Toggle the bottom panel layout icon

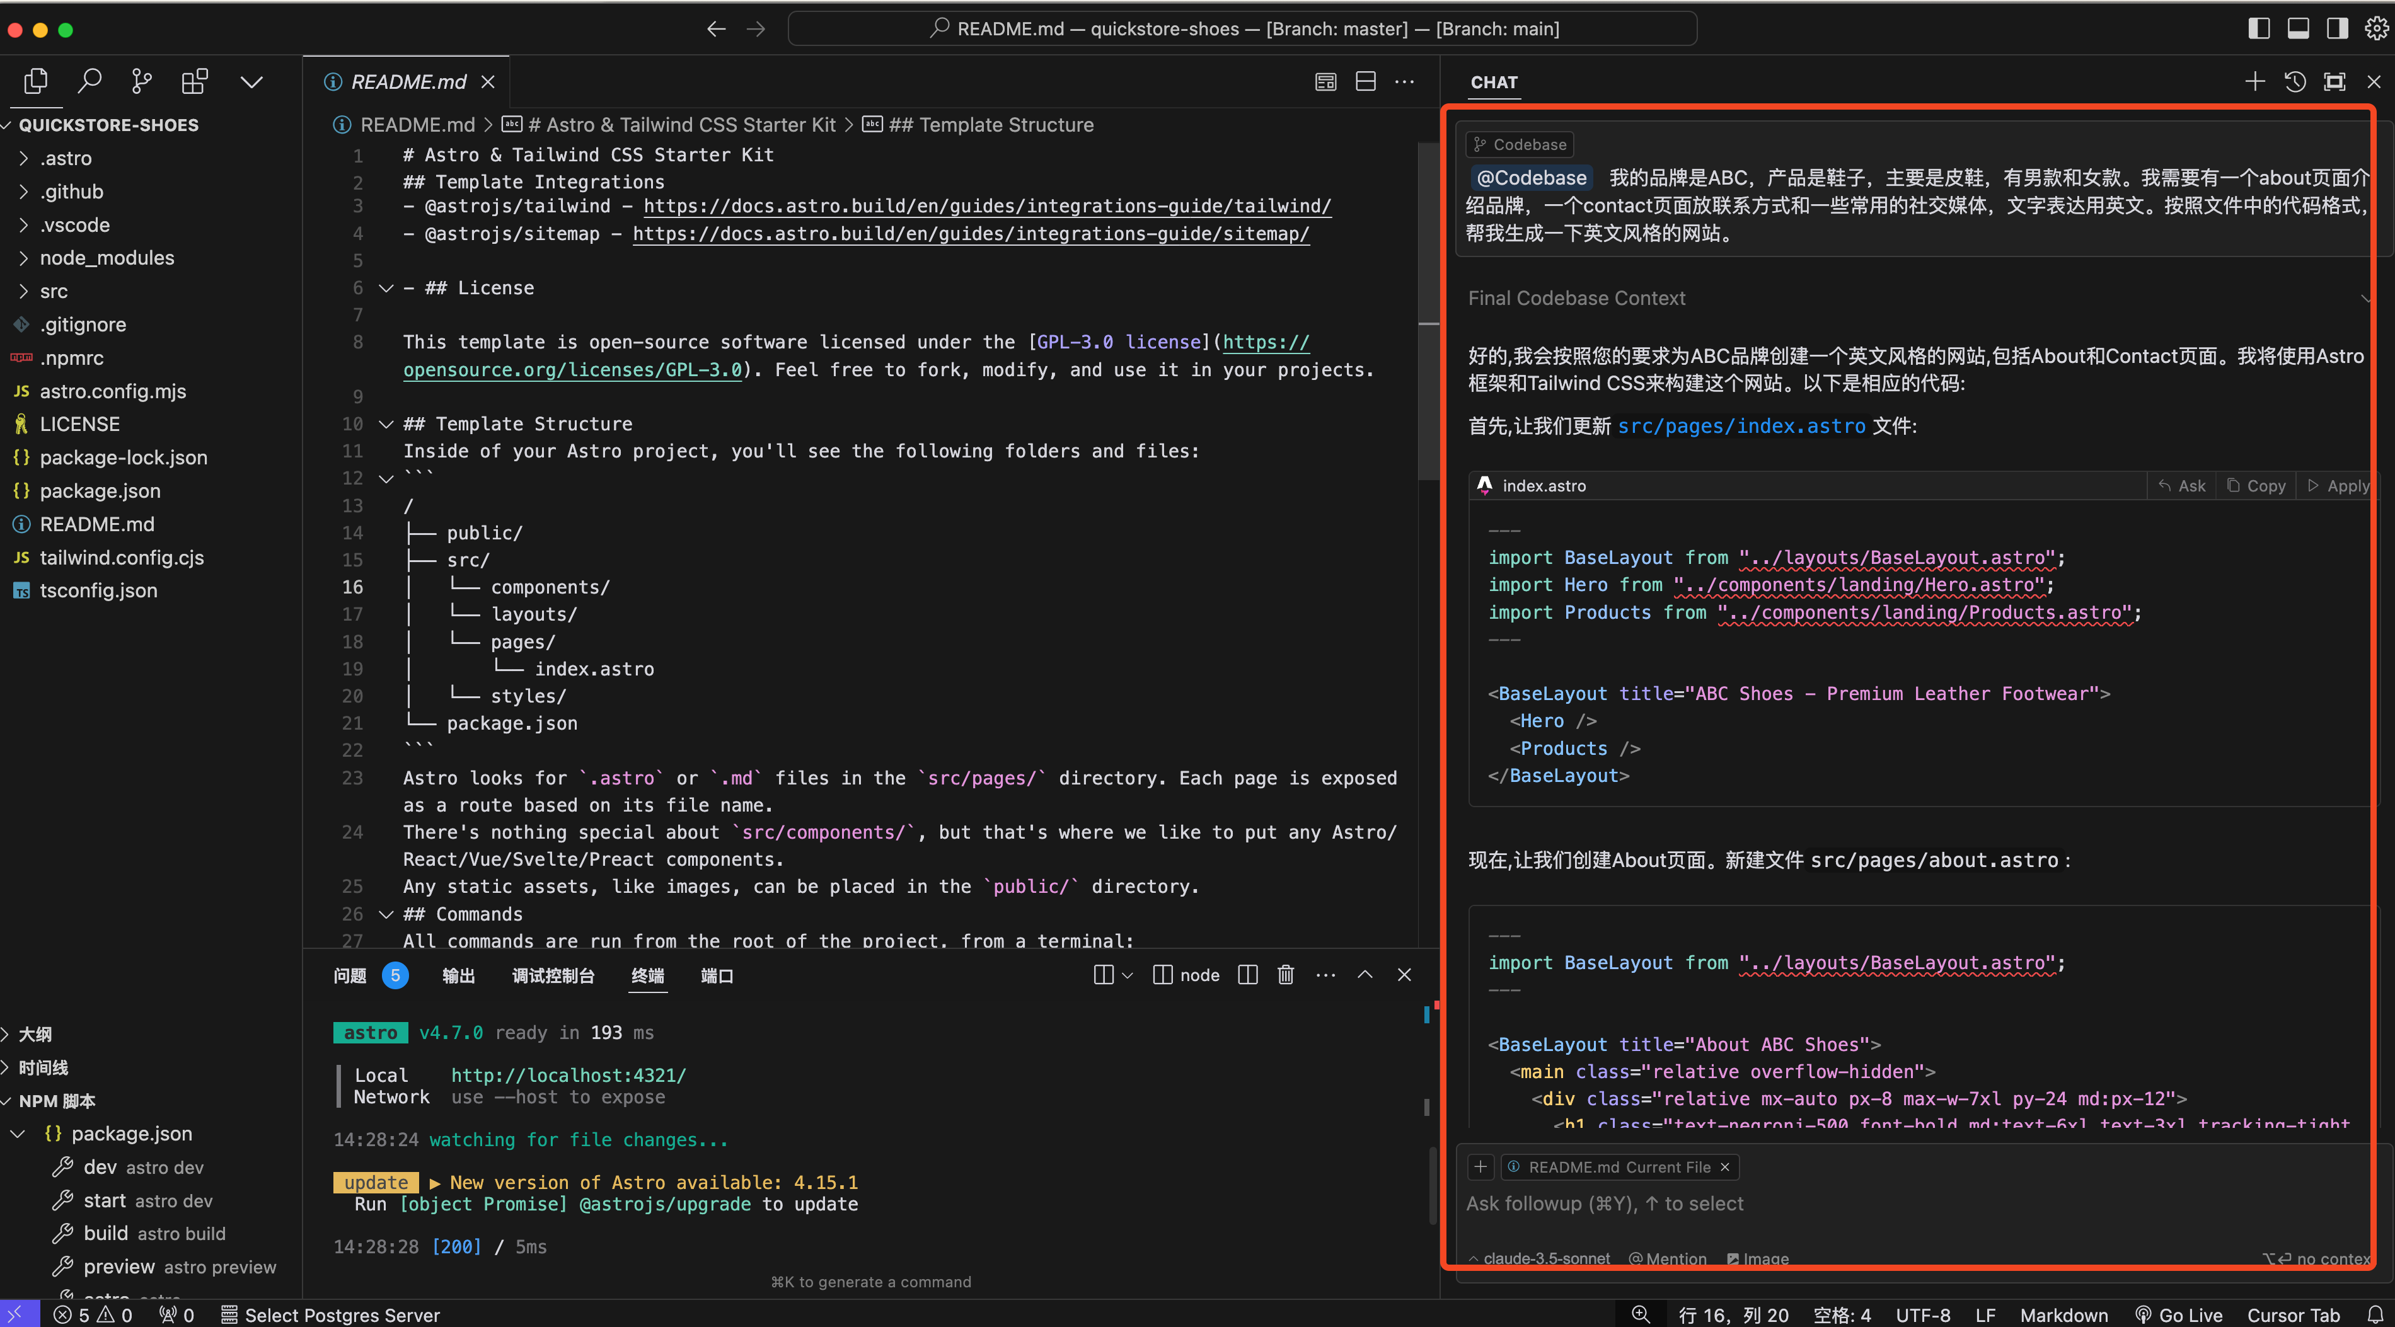click(x=2297, y=29)
